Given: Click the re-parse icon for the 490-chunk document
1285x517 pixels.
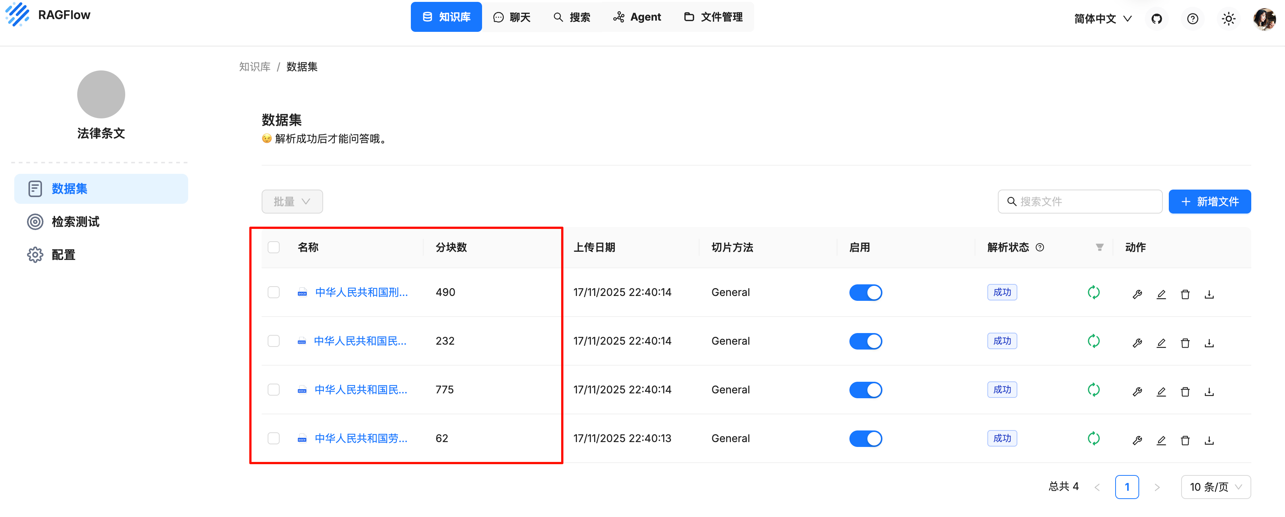Looking at the screenshot, I should tap(1093, 292).
